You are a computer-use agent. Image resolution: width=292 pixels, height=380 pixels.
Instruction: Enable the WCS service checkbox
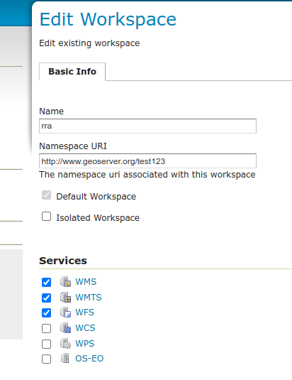46,329
